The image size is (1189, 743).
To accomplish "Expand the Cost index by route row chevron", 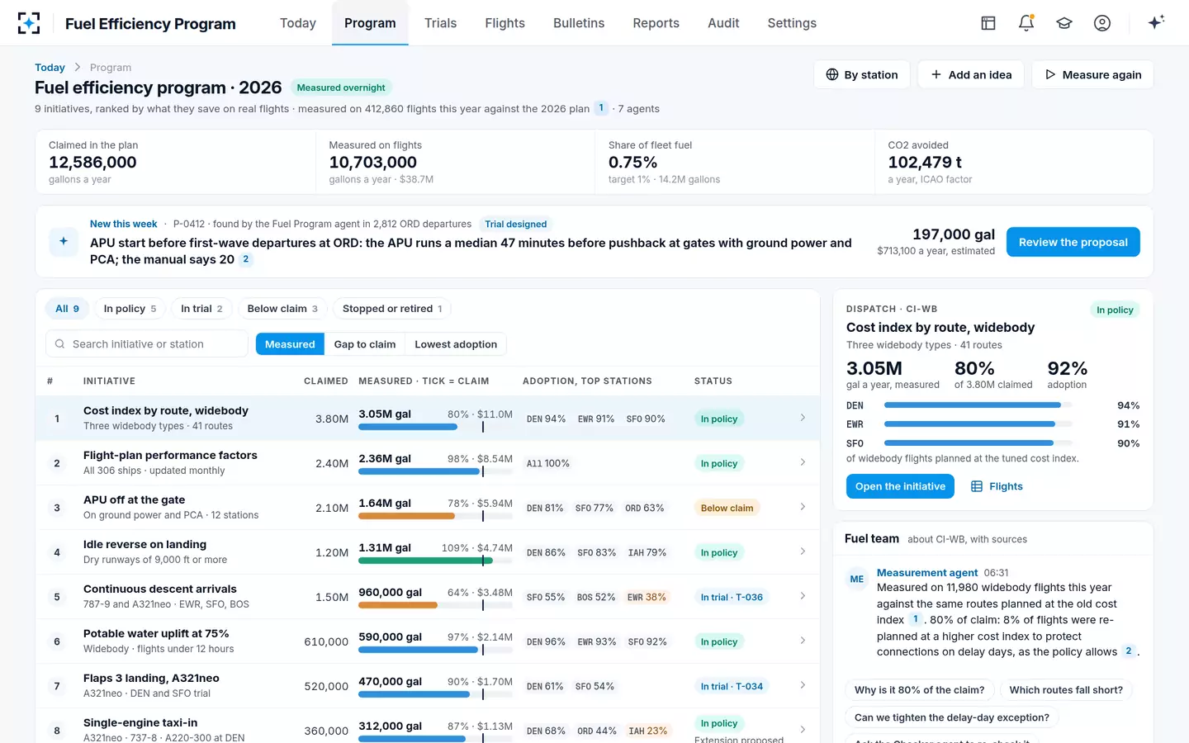I will point(803,418).
